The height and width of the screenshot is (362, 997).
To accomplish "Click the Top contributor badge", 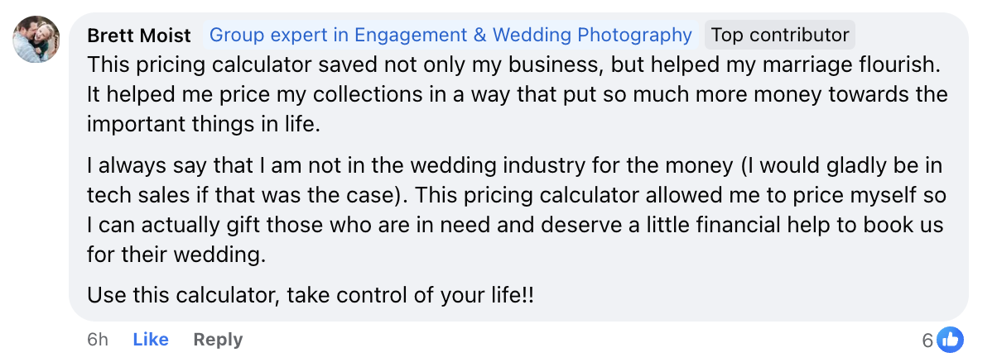I will click(x=780, y=36).
